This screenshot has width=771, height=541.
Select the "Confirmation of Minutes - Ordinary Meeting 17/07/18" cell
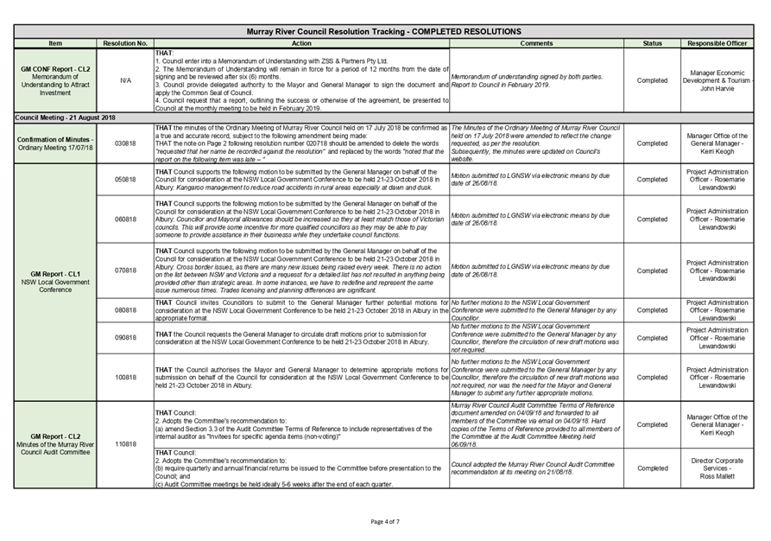point(54,143)
